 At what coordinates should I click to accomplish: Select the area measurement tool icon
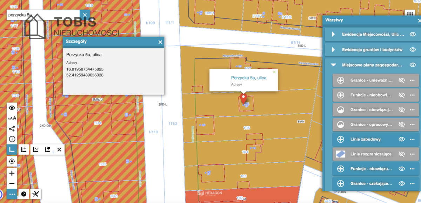tap(48, 150)
